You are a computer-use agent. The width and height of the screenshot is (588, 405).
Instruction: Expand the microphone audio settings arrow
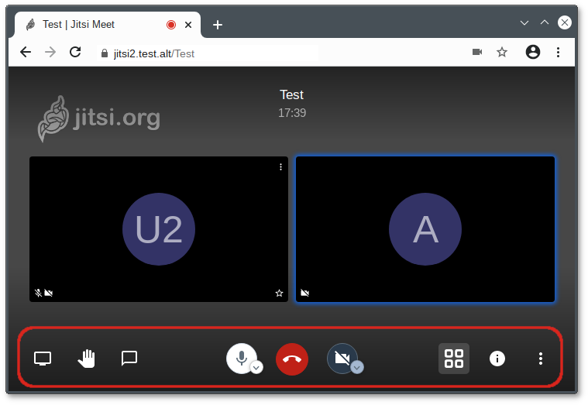pyautogui.click(x=256, y=368)
